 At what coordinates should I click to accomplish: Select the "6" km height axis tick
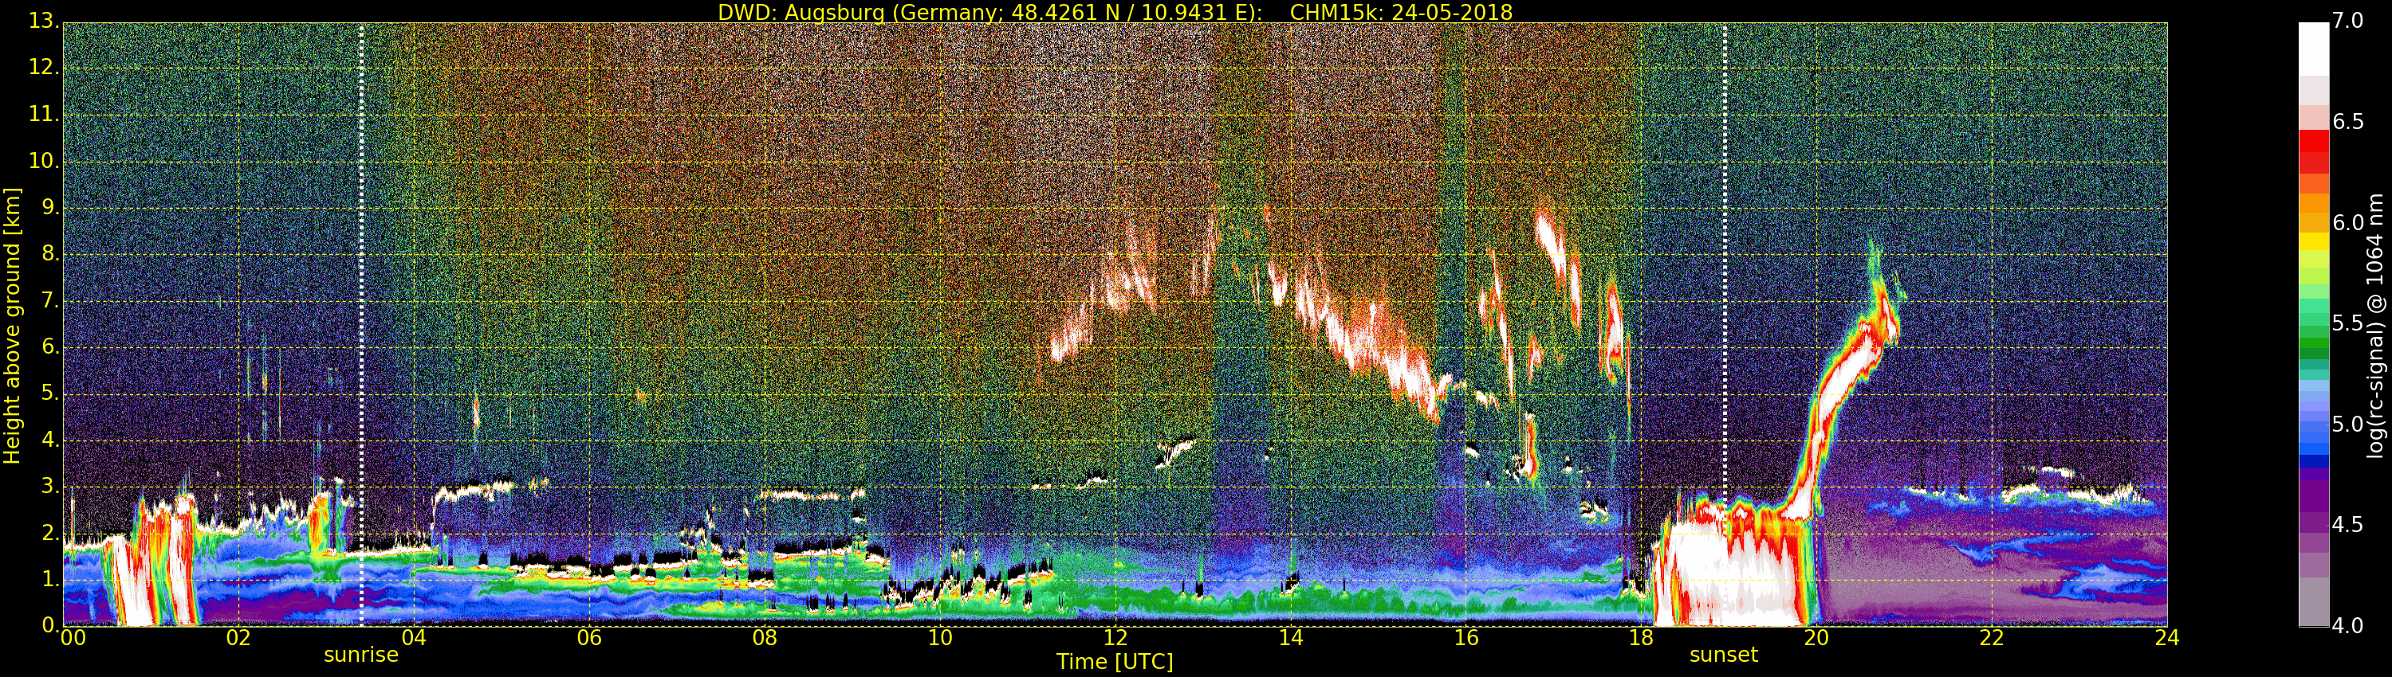(50, 346)
